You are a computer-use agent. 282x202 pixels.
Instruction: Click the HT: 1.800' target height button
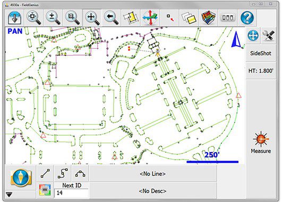[261, 71]
